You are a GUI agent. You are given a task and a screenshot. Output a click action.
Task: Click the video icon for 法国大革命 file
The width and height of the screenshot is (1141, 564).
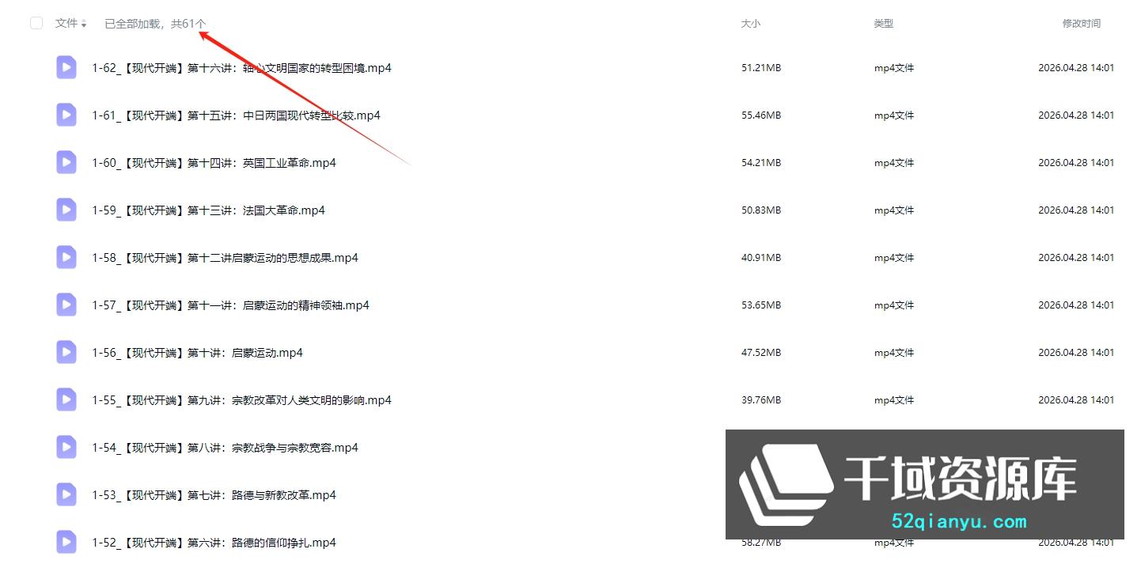[66, 210]
